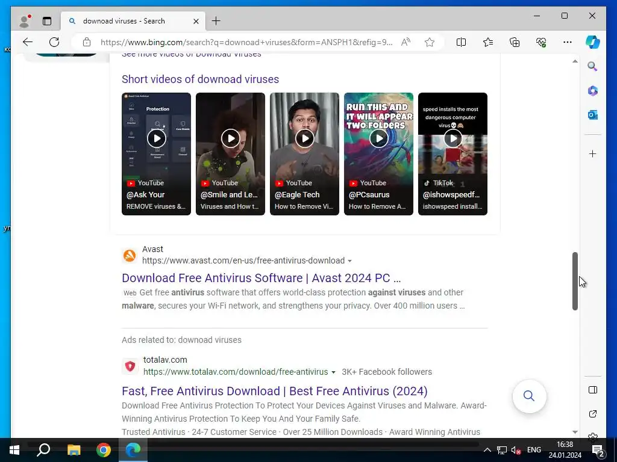Open sidebar Search icon

(x=593, y=66)
